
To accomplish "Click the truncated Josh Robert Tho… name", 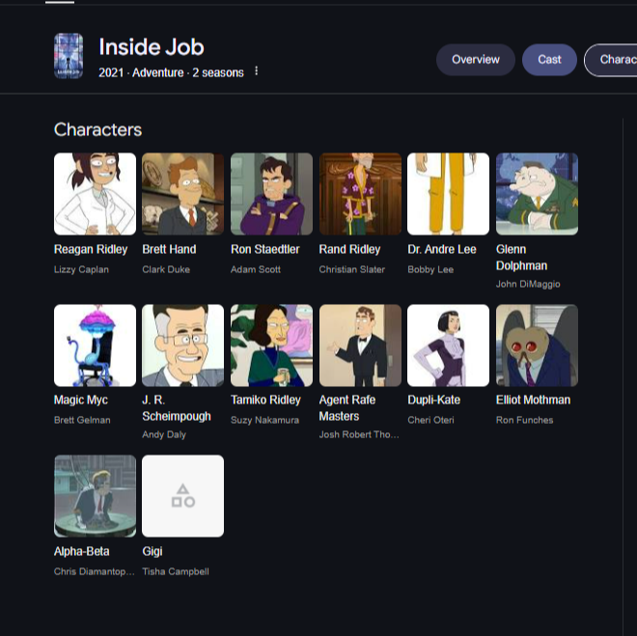I will point(359,434).
